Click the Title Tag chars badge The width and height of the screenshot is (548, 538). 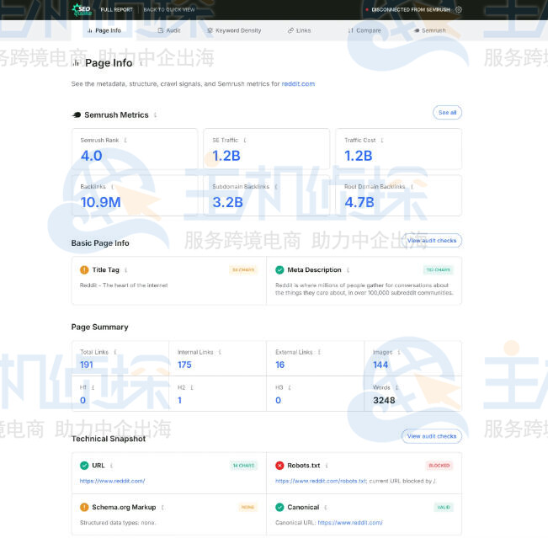click(243, 270)
